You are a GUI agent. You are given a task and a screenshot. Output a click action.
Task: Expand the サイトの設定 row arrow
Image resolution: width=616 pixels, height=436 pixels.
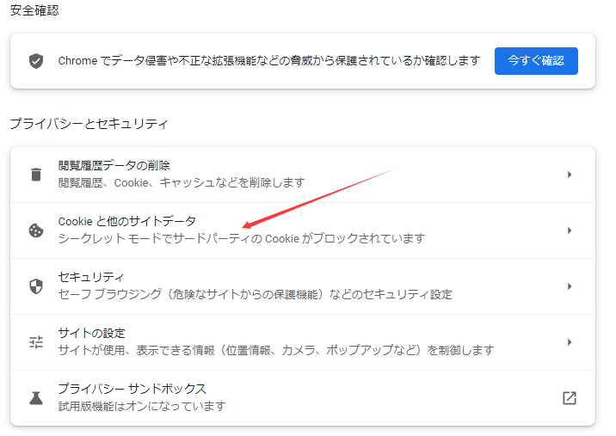point(569,342)
